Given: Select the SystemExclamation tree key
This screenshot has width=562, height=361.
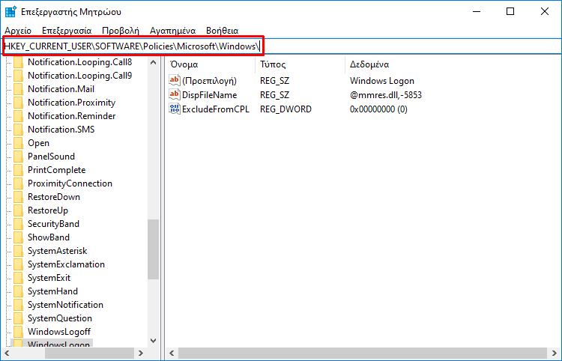Looking at the screenshot, I should click(66, 264).
